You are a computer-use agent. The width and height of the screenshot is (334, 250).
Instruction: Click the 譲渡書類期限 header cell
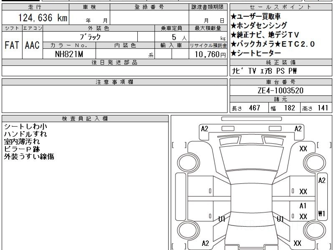coord(208,7)
